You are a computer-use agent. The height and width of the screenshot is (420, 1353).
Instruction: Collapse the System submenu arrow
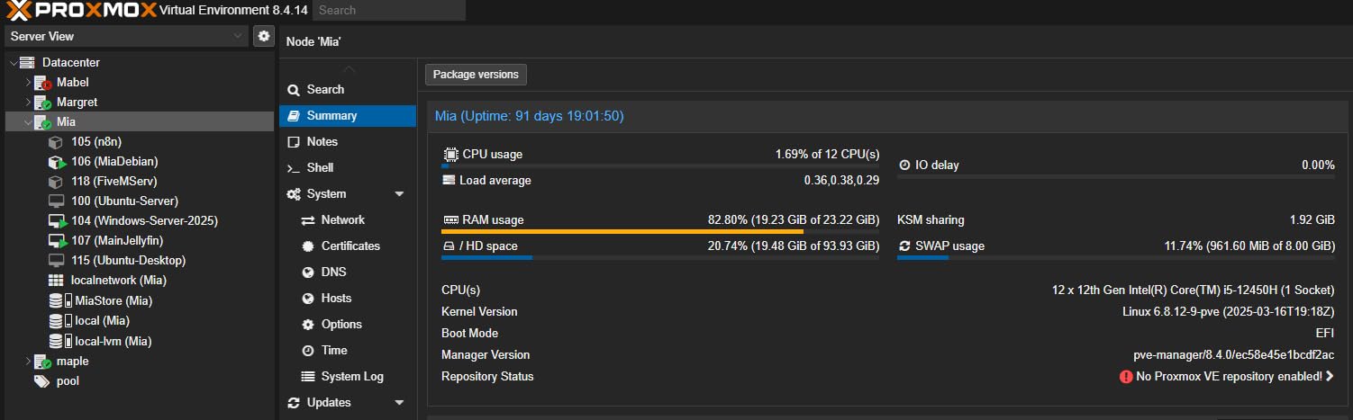pyautogui.click(x=399, y=194)
